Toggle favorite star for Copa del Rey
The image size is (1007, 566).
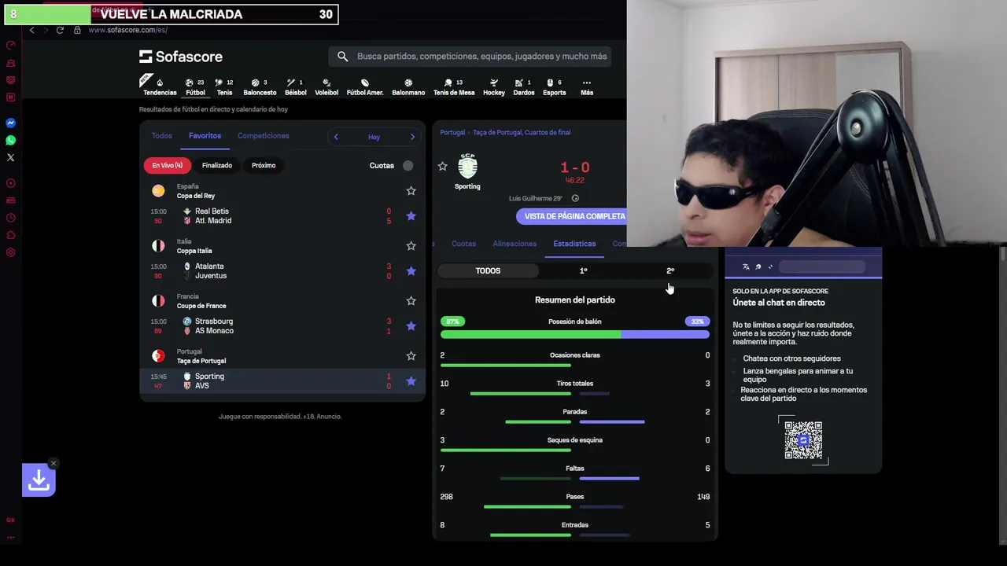coord(411,190)
